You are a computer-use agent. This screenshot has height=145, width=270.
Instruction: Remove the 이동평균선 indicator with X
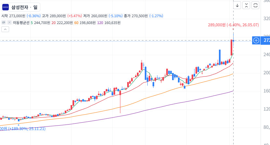pos(9,22)
